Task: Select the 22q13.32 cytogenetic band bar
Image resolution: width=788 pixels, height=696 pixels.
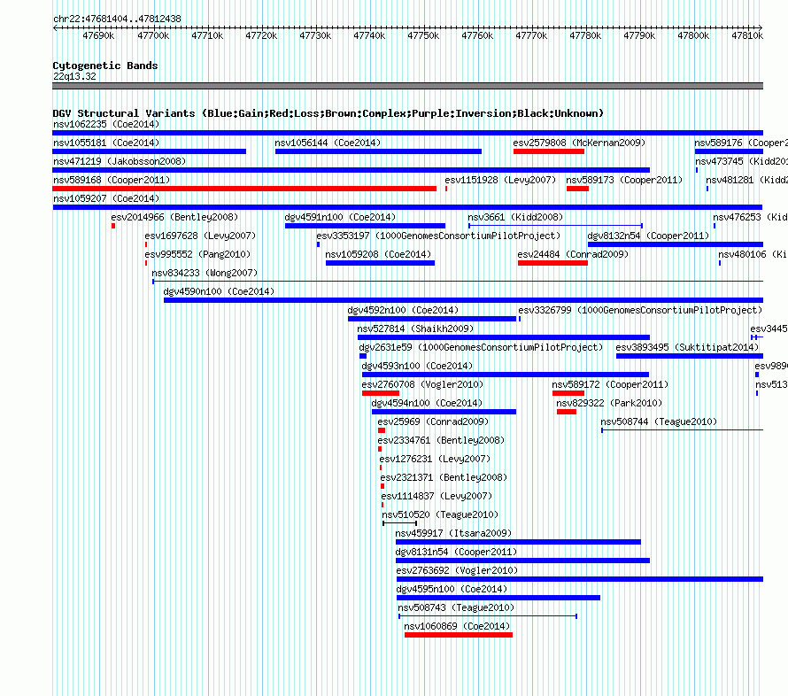Action: (407, 86)
